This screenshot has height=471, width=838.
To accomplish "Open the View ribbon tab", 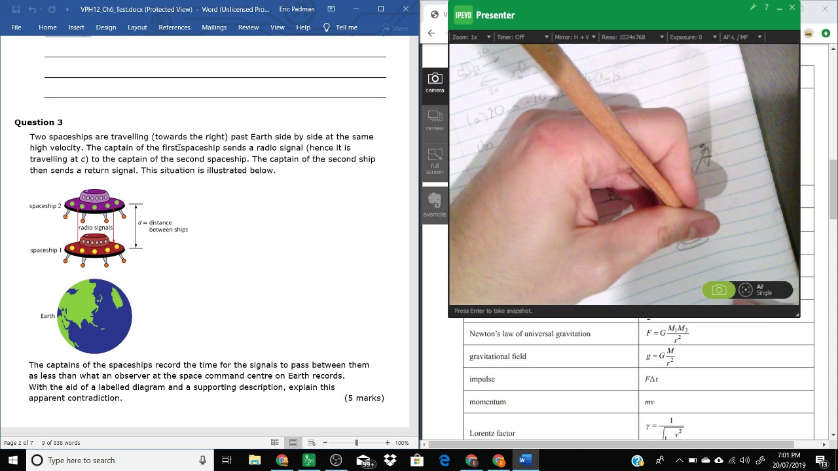I will point(278,27).
